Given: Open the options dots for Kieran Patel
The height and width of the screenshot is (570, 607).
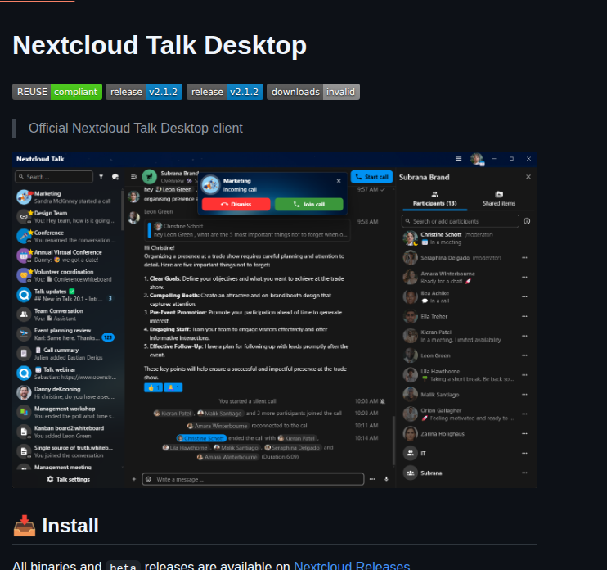Looking at the screenshot, I should click(524, 336).
